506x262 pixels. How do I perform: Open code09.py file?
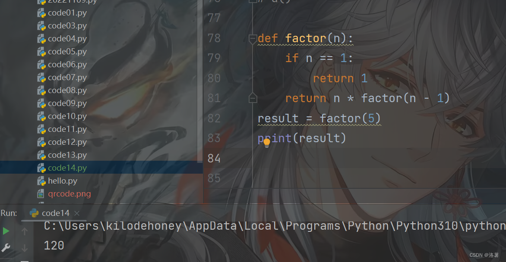(x=67, y=103)
